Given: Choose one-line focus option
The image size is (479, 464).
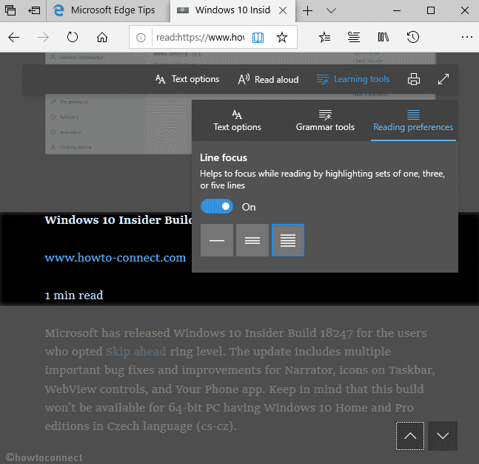Looking at the screenshot, I should (x=217, y=240).
